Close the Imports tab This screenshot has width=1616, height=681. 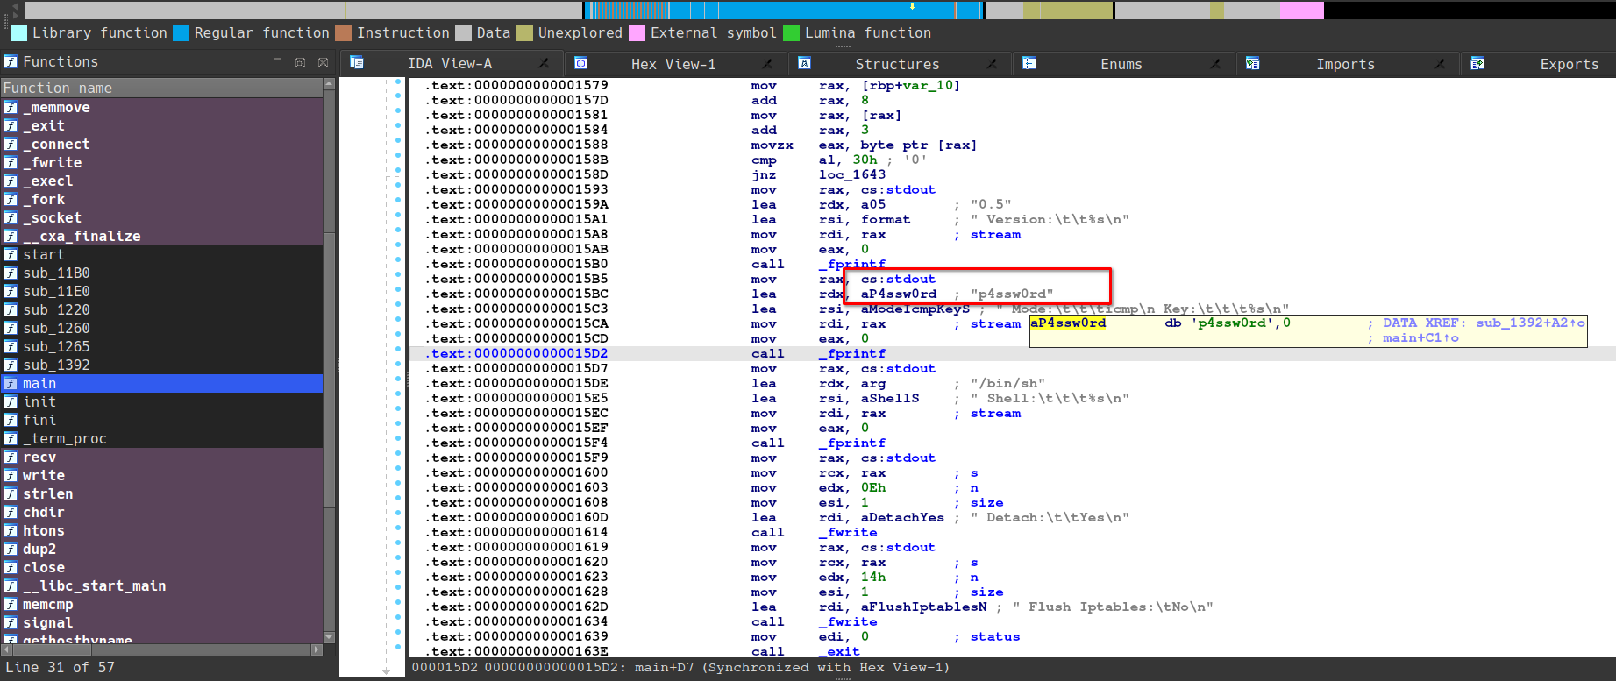tap(1440, 63)
